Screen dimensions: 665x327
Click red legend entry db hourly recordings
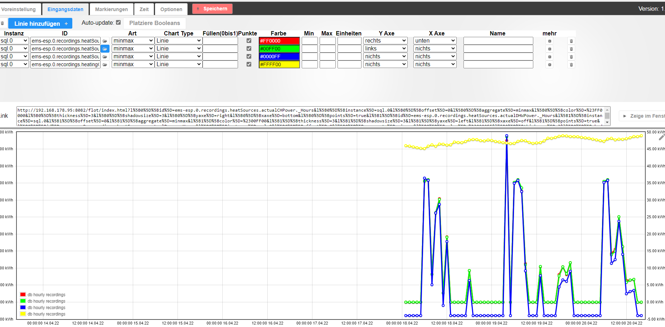pos(43,295)
